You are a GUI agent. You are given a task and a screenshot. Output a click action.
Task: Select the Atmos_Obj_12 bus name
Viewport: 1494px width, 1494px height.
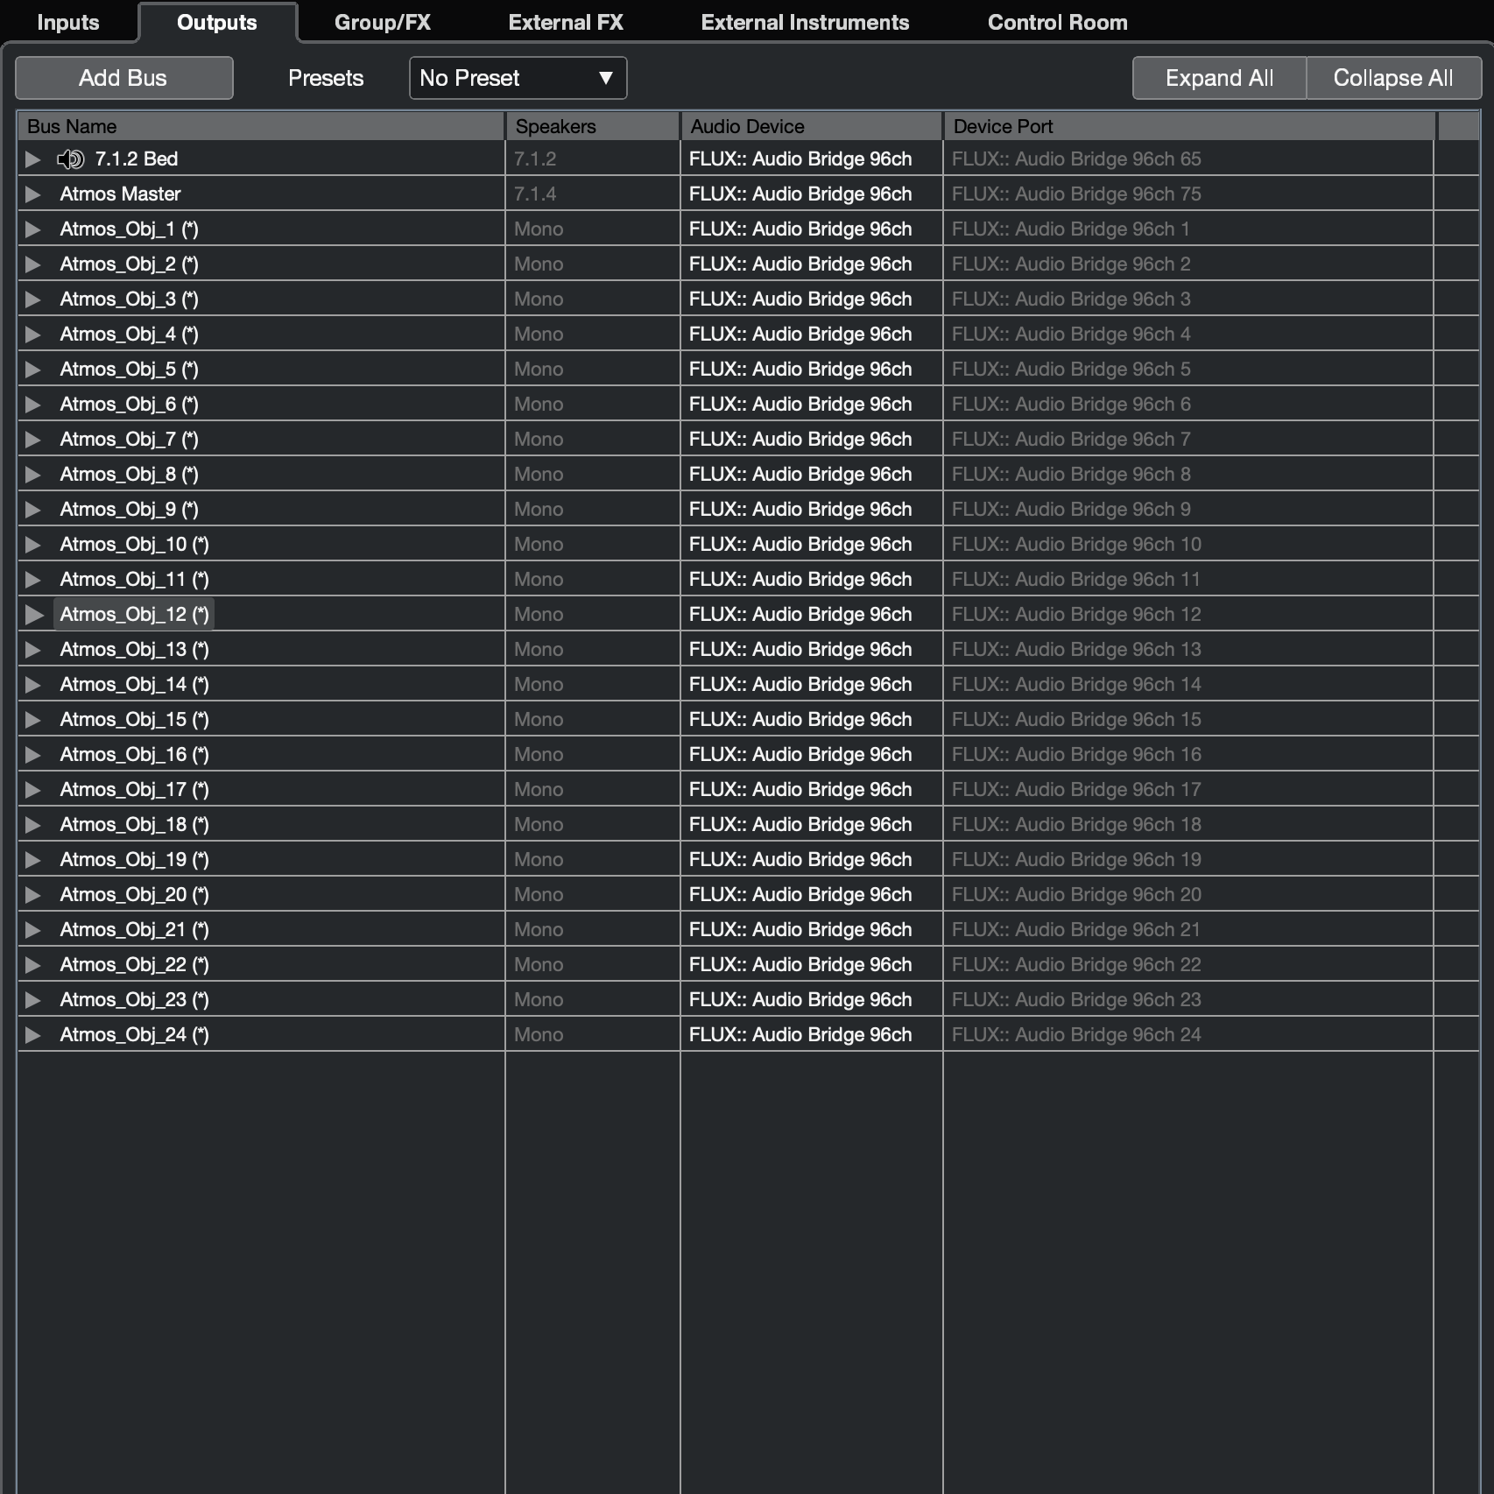[x=134, y=615]
